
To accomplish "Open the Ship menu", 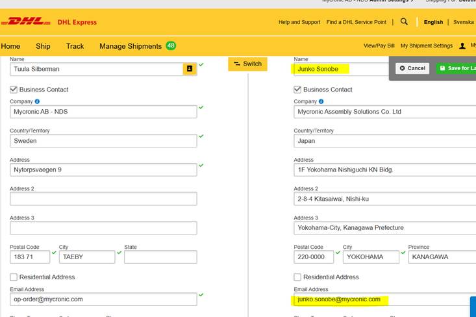I will [43, 46].
